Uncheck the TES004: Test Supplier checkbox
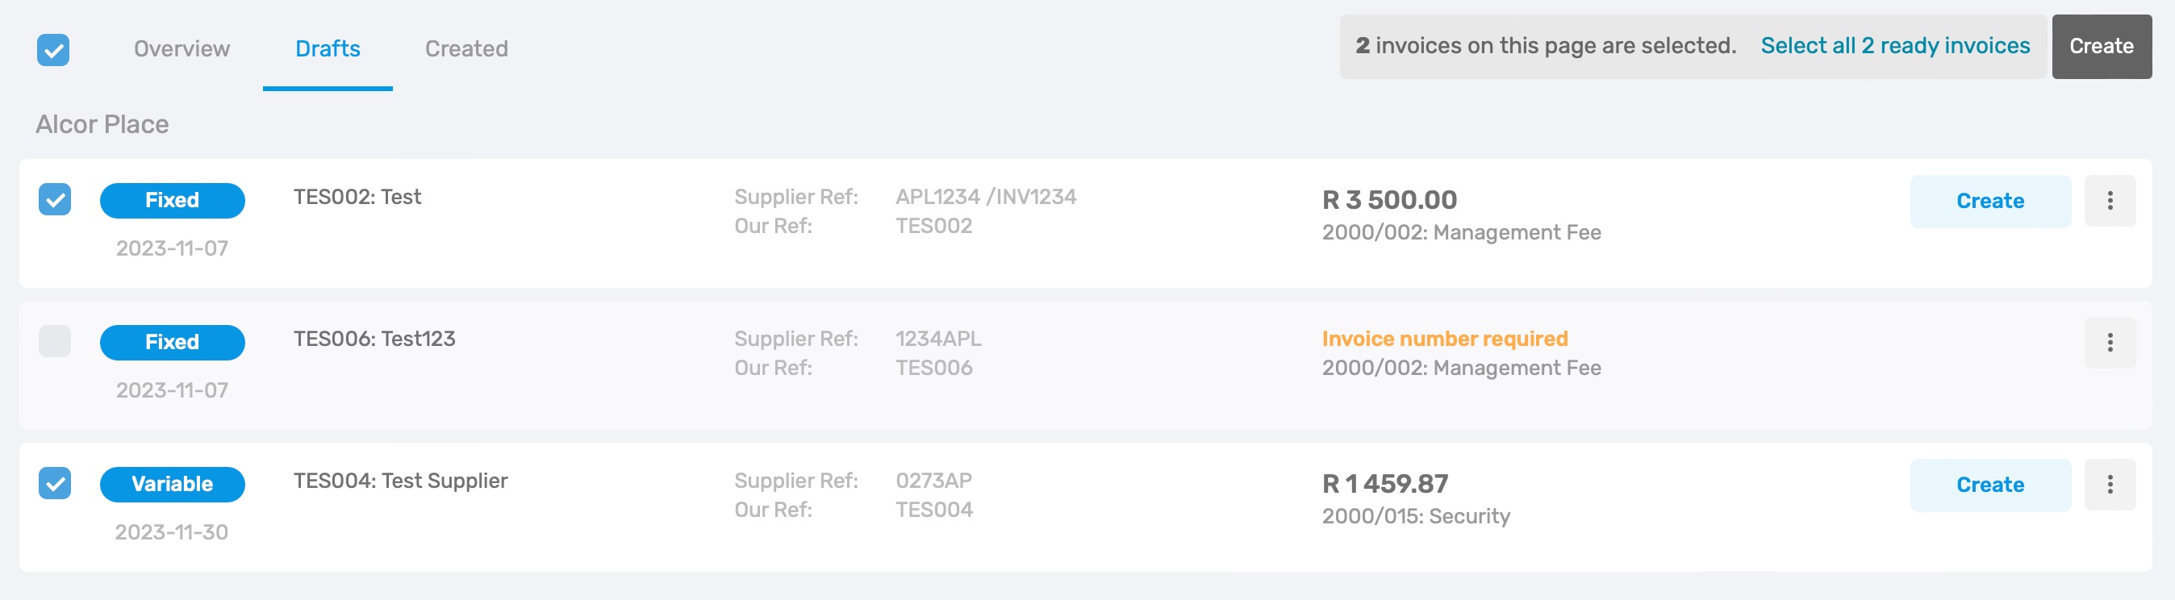This screenshot has width=2175, height=600. pyautogui.click(x=55, y=484)
